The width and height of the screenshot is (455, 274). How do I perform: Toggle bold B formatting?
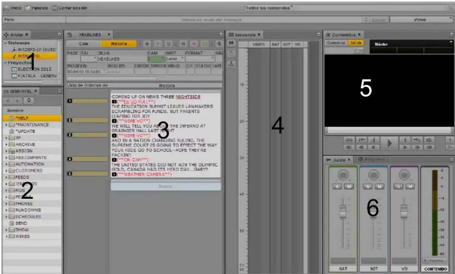pos(148,44)
